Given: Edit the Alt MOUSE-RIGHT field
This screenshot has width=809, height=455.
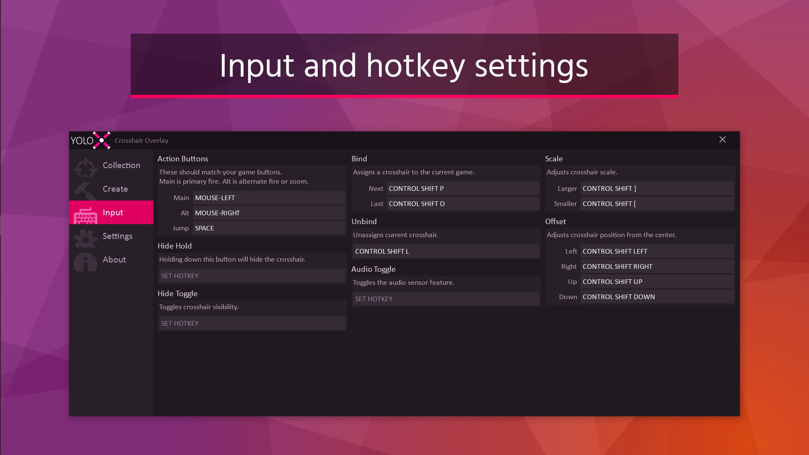Looking at the screenshot, I should (x=269, y=213).
